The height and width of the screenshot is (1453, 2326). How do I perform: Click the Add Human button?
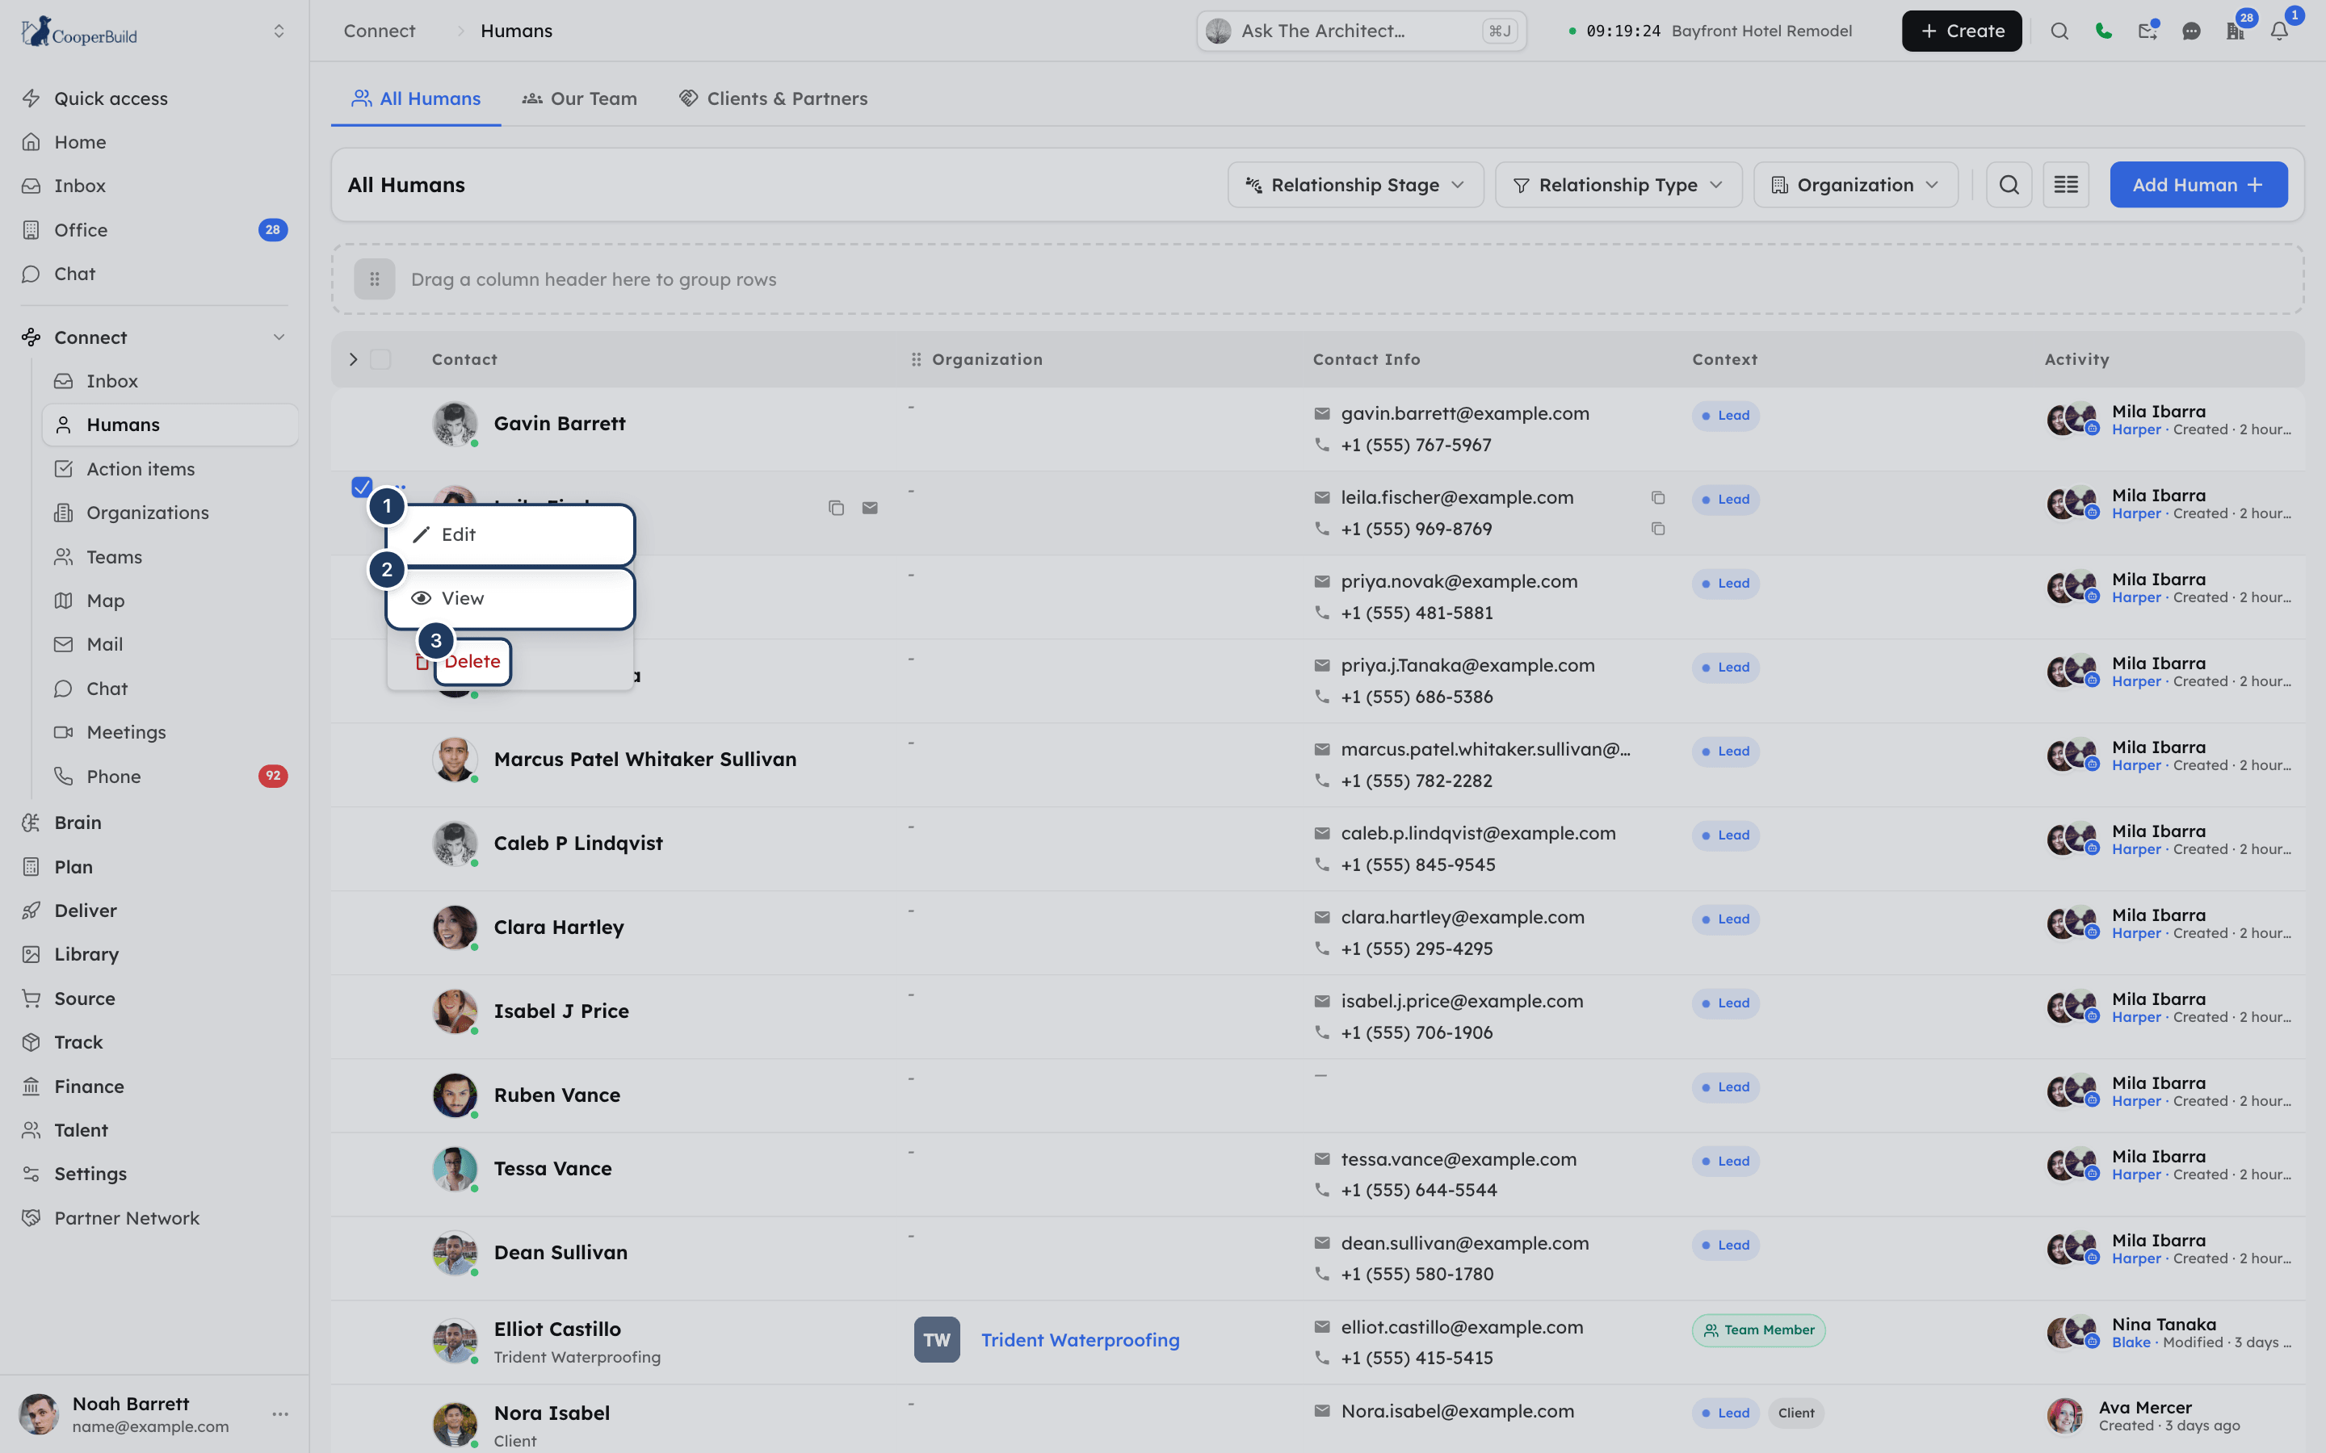[2199, 185]
